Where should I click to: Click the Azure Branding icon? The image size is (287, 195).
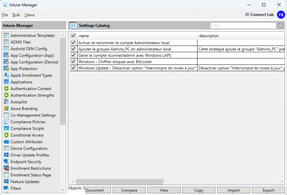pyautogui.click(x=6, y=109)
